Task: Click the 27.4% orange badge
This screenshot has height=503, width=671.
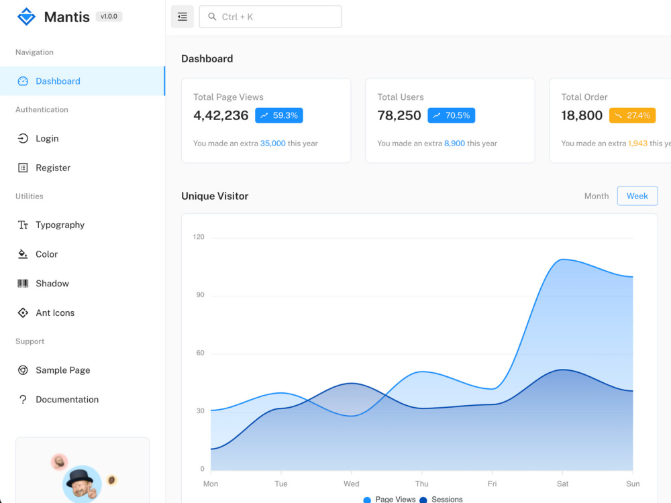Action: tap(632, 115)
